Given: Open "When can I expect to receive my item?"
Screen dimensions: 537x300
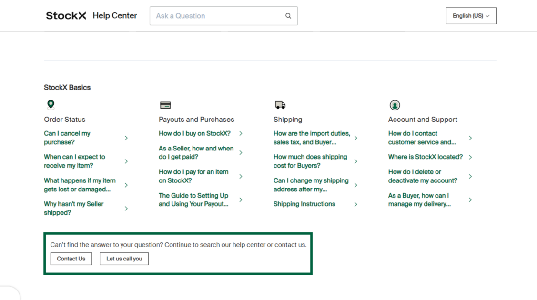Looking at the screenshot, I should tap(74, 161).
